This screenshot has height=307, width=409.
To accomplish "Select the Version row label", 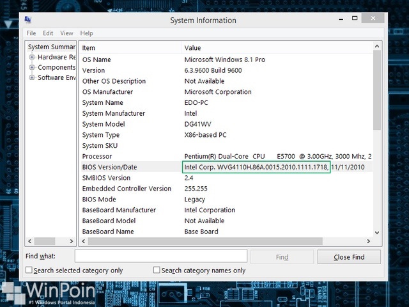I will click(x=93, y=70).
